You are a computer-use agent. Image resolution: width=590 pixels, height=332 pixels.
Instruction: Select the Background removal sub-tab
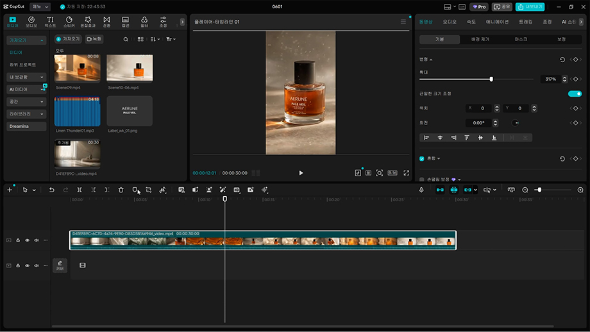[x=480, y=39]
